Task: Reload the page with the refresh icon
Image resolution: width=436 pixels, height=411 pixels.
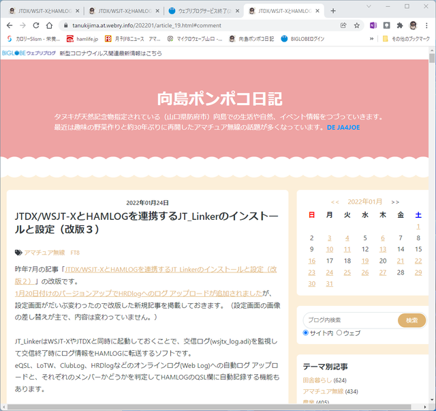Action: [x=36, y=25]
